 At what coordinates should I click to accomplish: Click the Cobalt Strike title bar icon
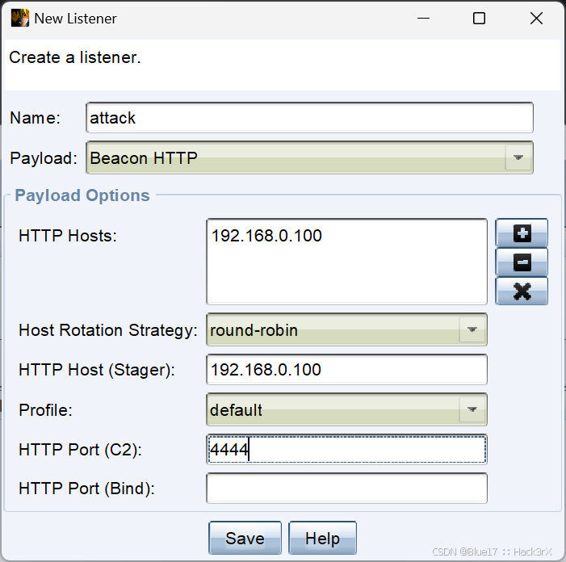click(20, 18)
